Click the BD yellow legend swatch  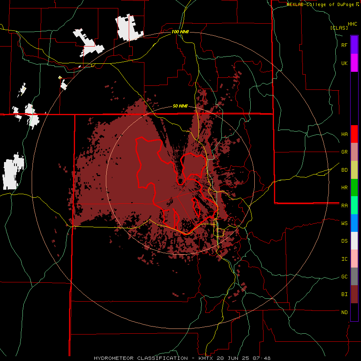point(354,170)
